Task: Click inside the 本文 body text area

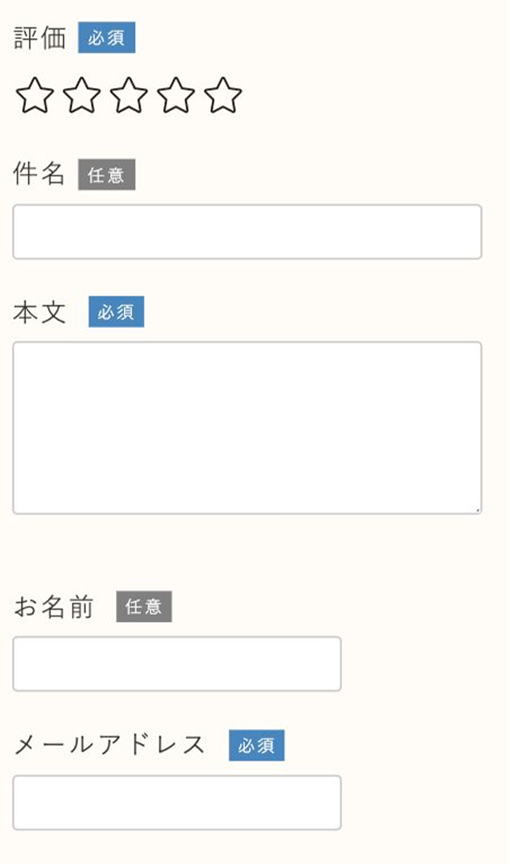Action: click(x=247, y=427)
